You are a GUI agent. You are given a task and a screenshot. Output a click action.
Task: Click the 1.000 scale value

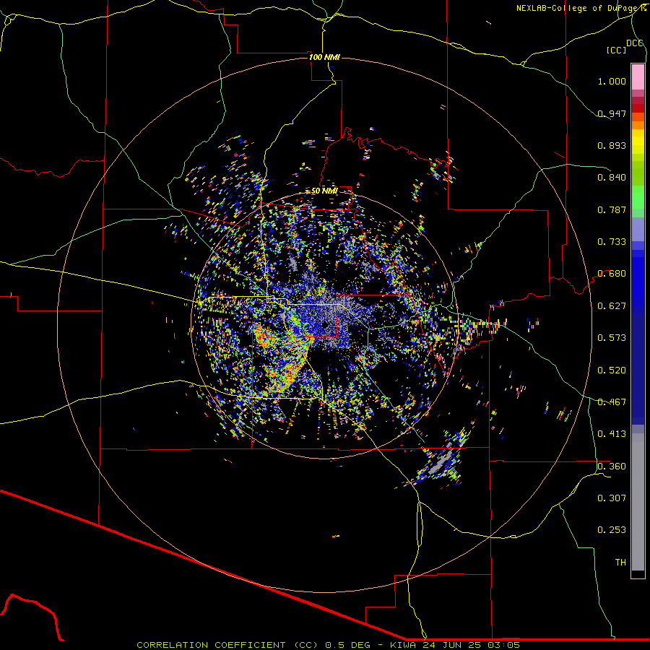click(612, 81)
